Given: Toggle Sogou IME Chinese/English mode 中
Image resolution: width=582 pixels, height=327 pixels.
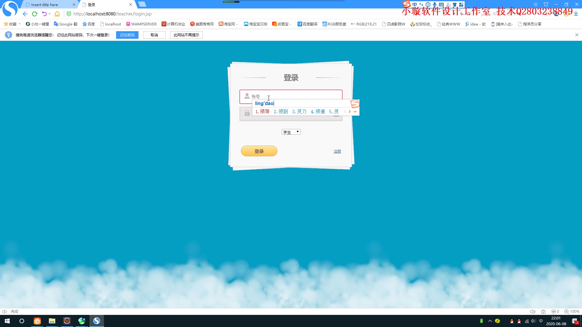Looking at the screenshot, I should [415, 5].
